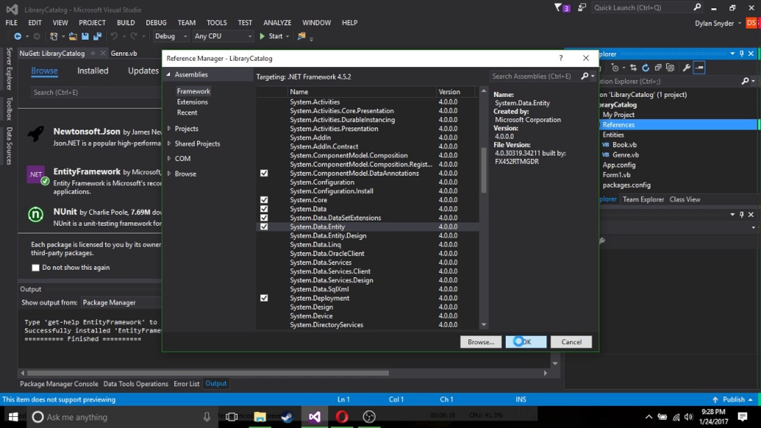Select Recent under Assemblies

[187, 112]
